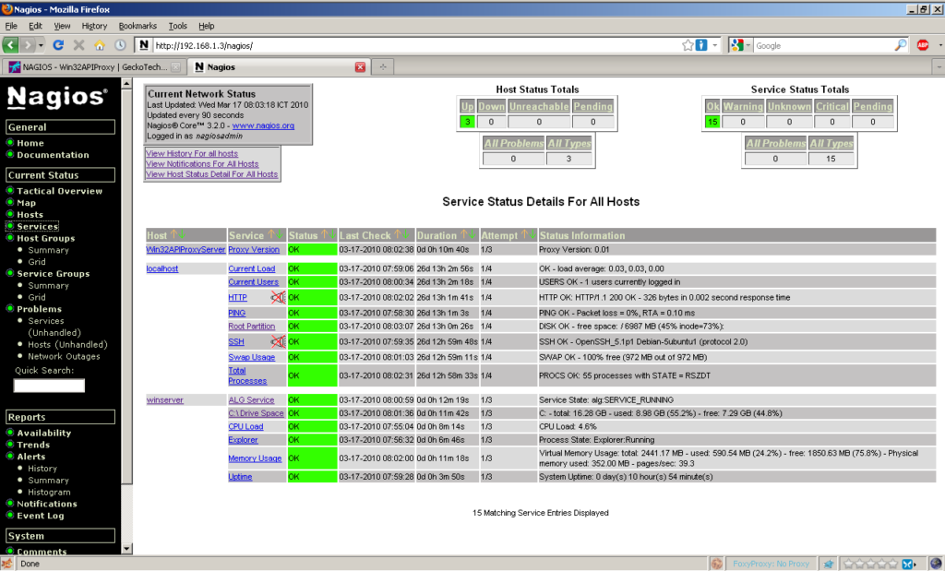945x571 pixels.
Task: Open the File menu
Action: tap(11, 26)
